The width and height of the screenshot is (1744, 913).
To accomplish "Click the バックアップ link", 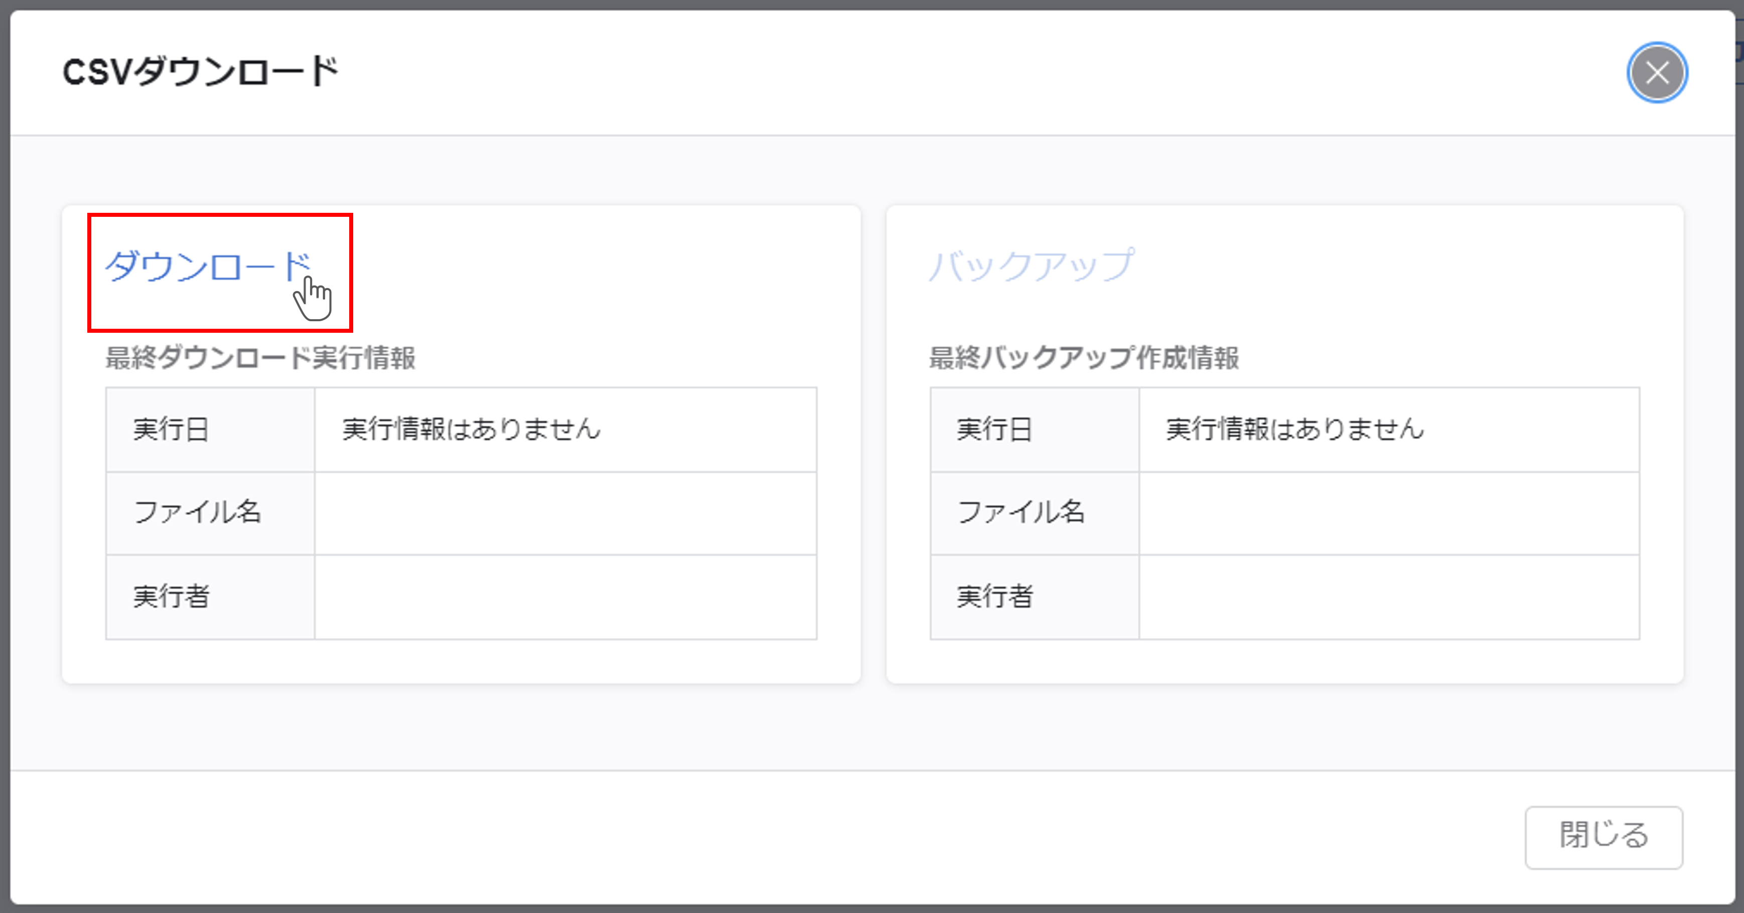I will click(1031, 266).
